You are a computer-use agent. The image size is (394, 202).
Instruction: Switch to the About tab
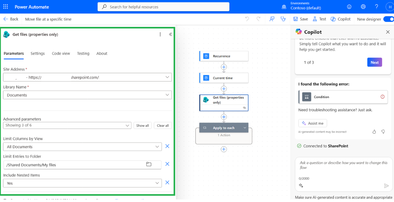102,53
